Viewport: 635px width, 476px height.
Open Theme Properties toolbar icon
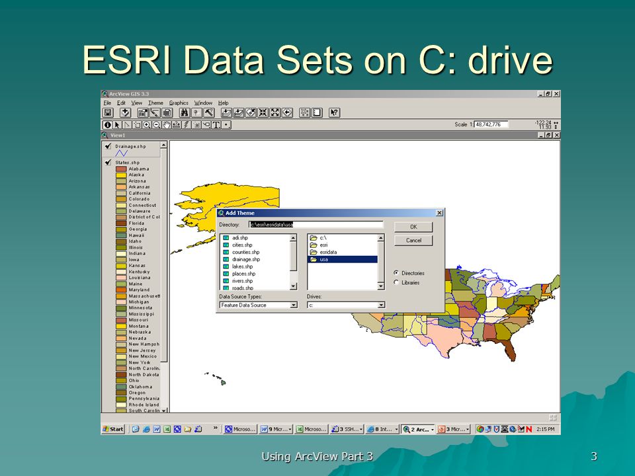click(143, 113)
